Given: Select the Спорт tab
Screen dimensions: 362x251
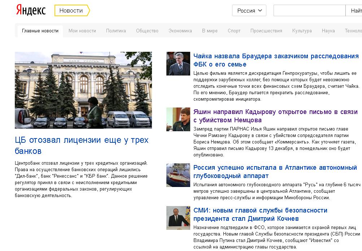Looking at the screenshot, I should pos(234,31).
